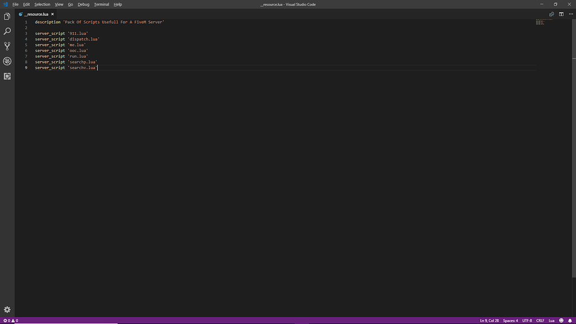
Task: Change line endings via CRLF indicator
Action: point(540,320)
